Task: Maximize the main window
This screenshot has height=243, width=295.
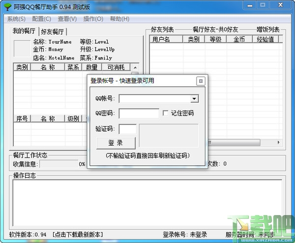Action: click(x=263, y=5)
